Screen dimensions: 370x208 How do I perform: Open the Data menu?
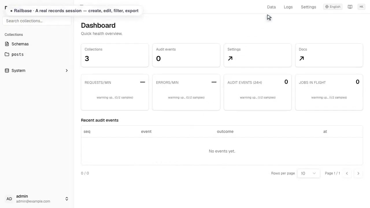click(271, 7)
